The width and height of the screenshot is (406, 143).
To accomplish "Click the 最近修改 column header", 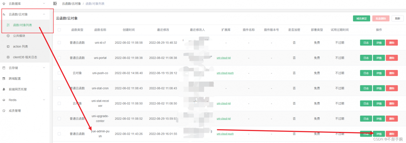I will [x=163, y=30].
